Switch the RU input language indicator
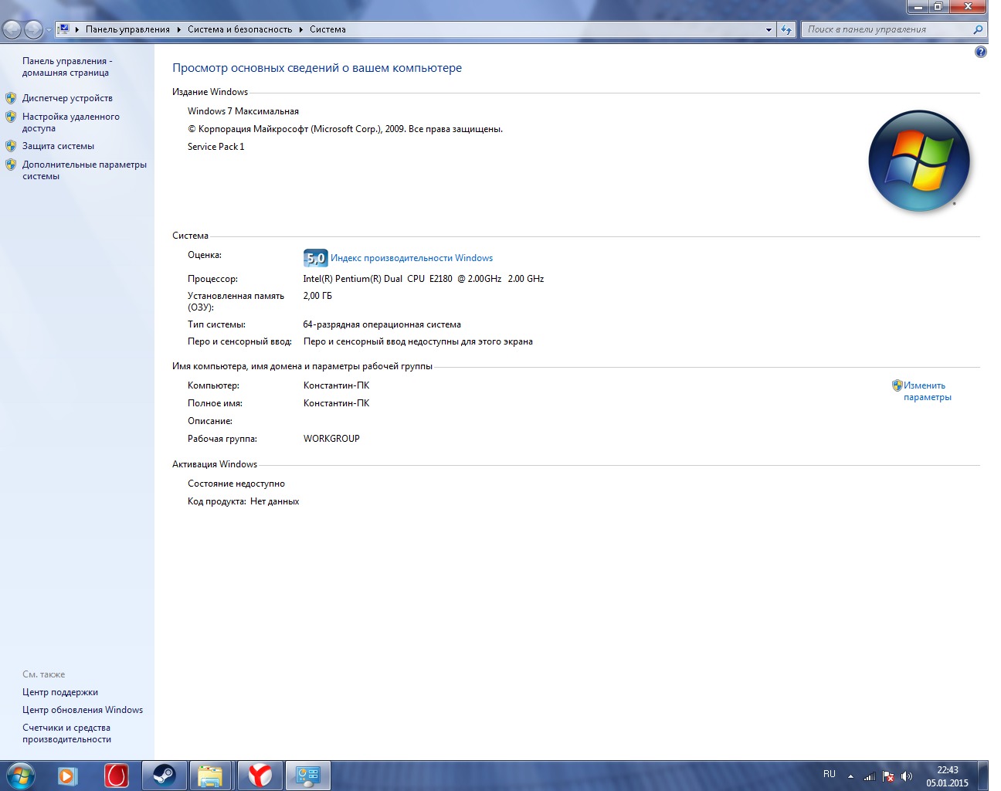Image resolution: width=1001 pixels, height=791 pixels. pos(830,774)
